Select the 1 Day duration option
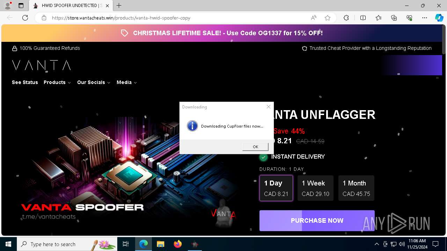447x251 pixels. (276, 188)
